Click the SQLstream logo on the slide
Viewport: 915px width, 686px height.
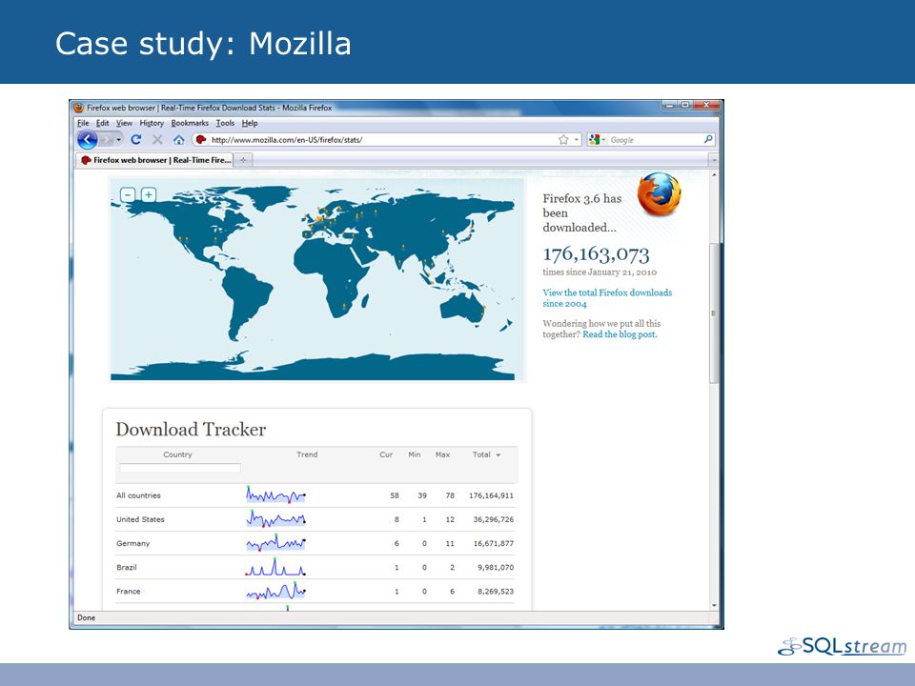pyautogui.click(x=842, y=646)
